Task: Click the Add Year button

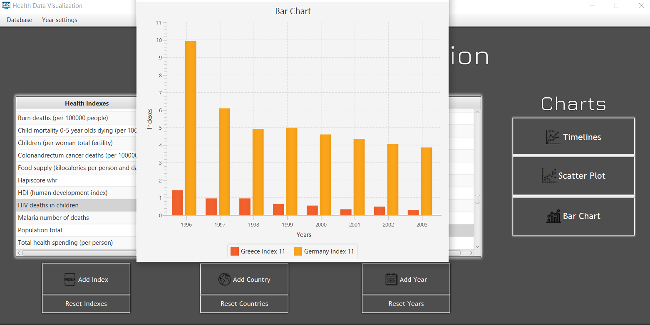Action: (x=406, y=279)
